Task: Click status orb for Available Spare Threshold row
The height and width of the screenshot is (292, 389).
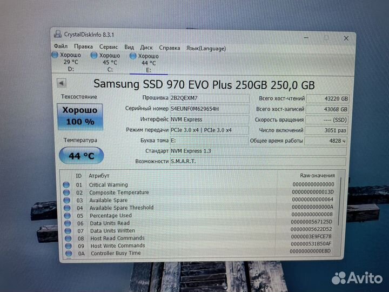Action: (67, 208)
